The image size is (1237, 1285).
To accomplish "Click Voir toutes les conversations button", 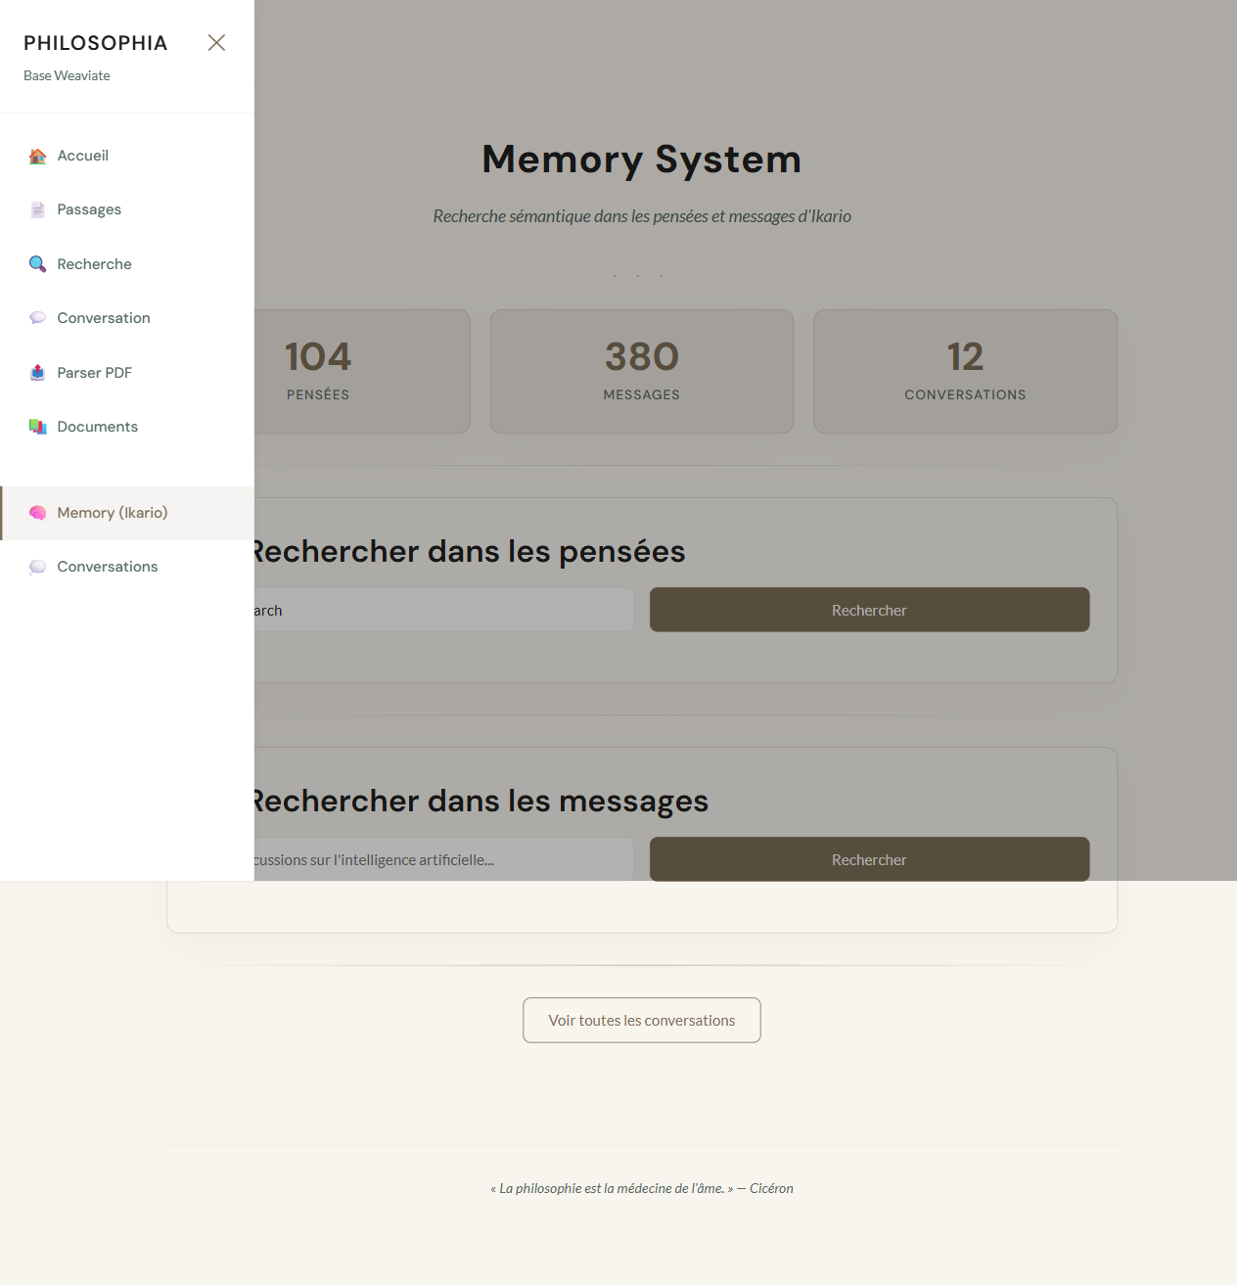I will (x=641, y=1020).
